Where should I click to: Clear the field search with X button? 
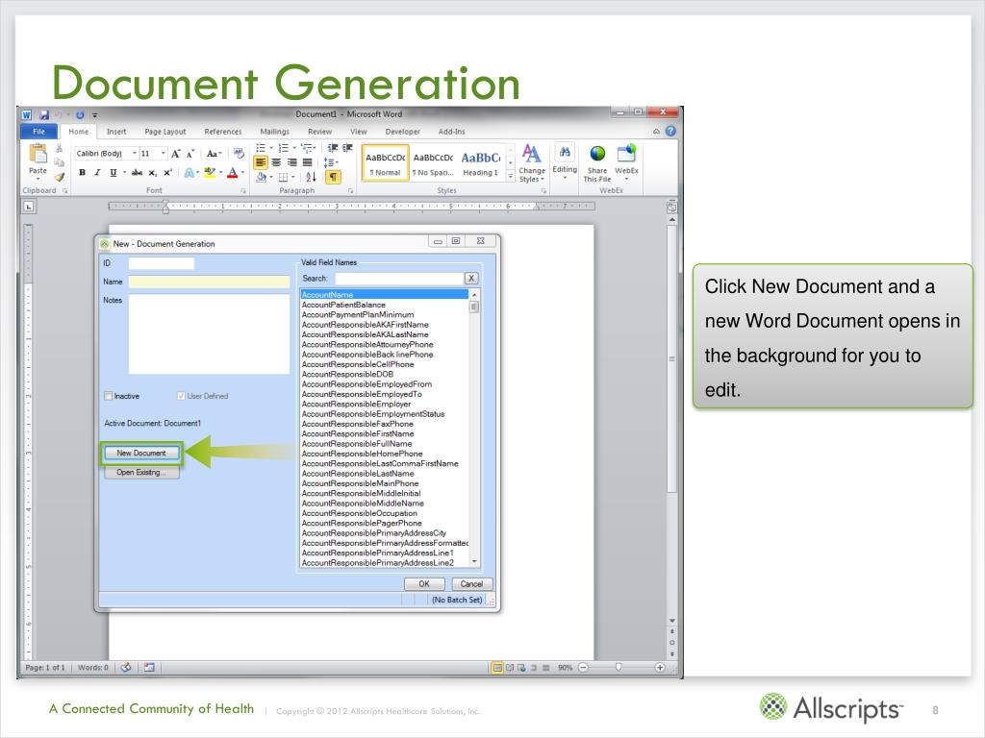pos(471,278)
